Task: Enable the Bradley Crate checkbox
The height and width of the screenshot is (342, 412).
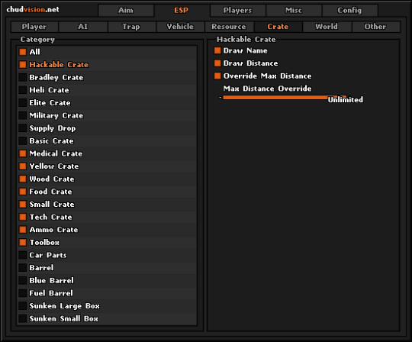Action: [23, 77]
